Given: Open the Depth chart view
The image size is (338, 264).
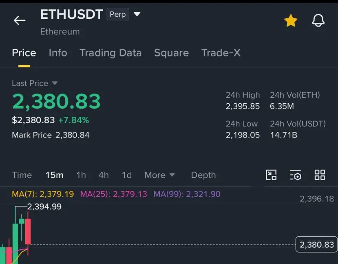Looking at the screenshot, I should coord(203,175).
